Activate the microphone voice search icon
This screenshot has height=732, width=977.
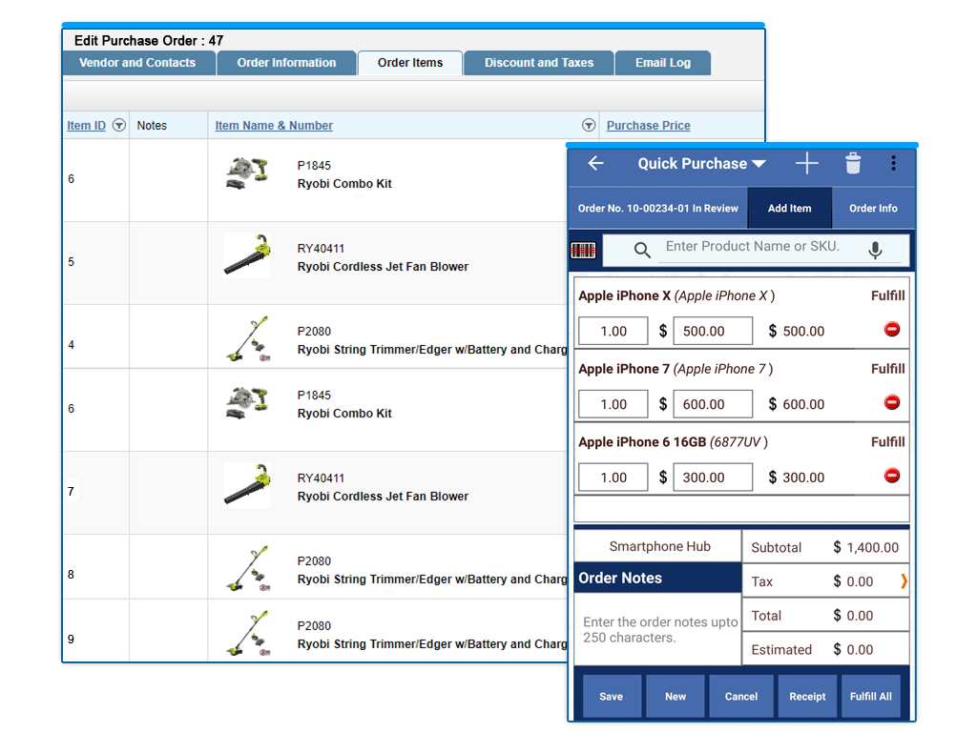tap(875, 250)
